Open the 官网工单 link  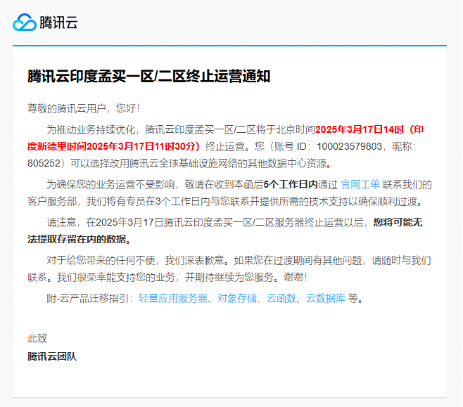click(360, 185)
